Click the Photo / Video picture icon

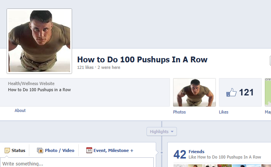[x=40, y=150]
